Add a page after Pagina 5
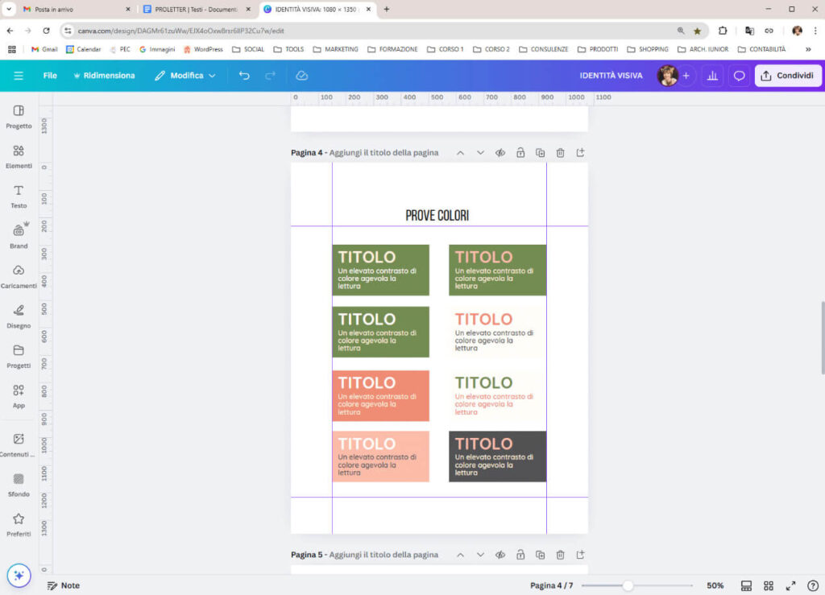 pos(580,555)
